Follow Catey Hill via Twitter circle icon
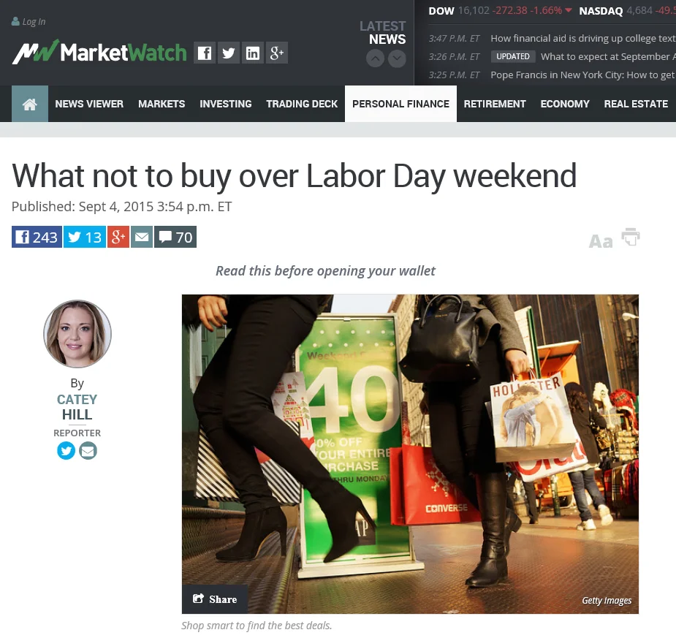The image size is (676, 638). [x=66, y=451]
